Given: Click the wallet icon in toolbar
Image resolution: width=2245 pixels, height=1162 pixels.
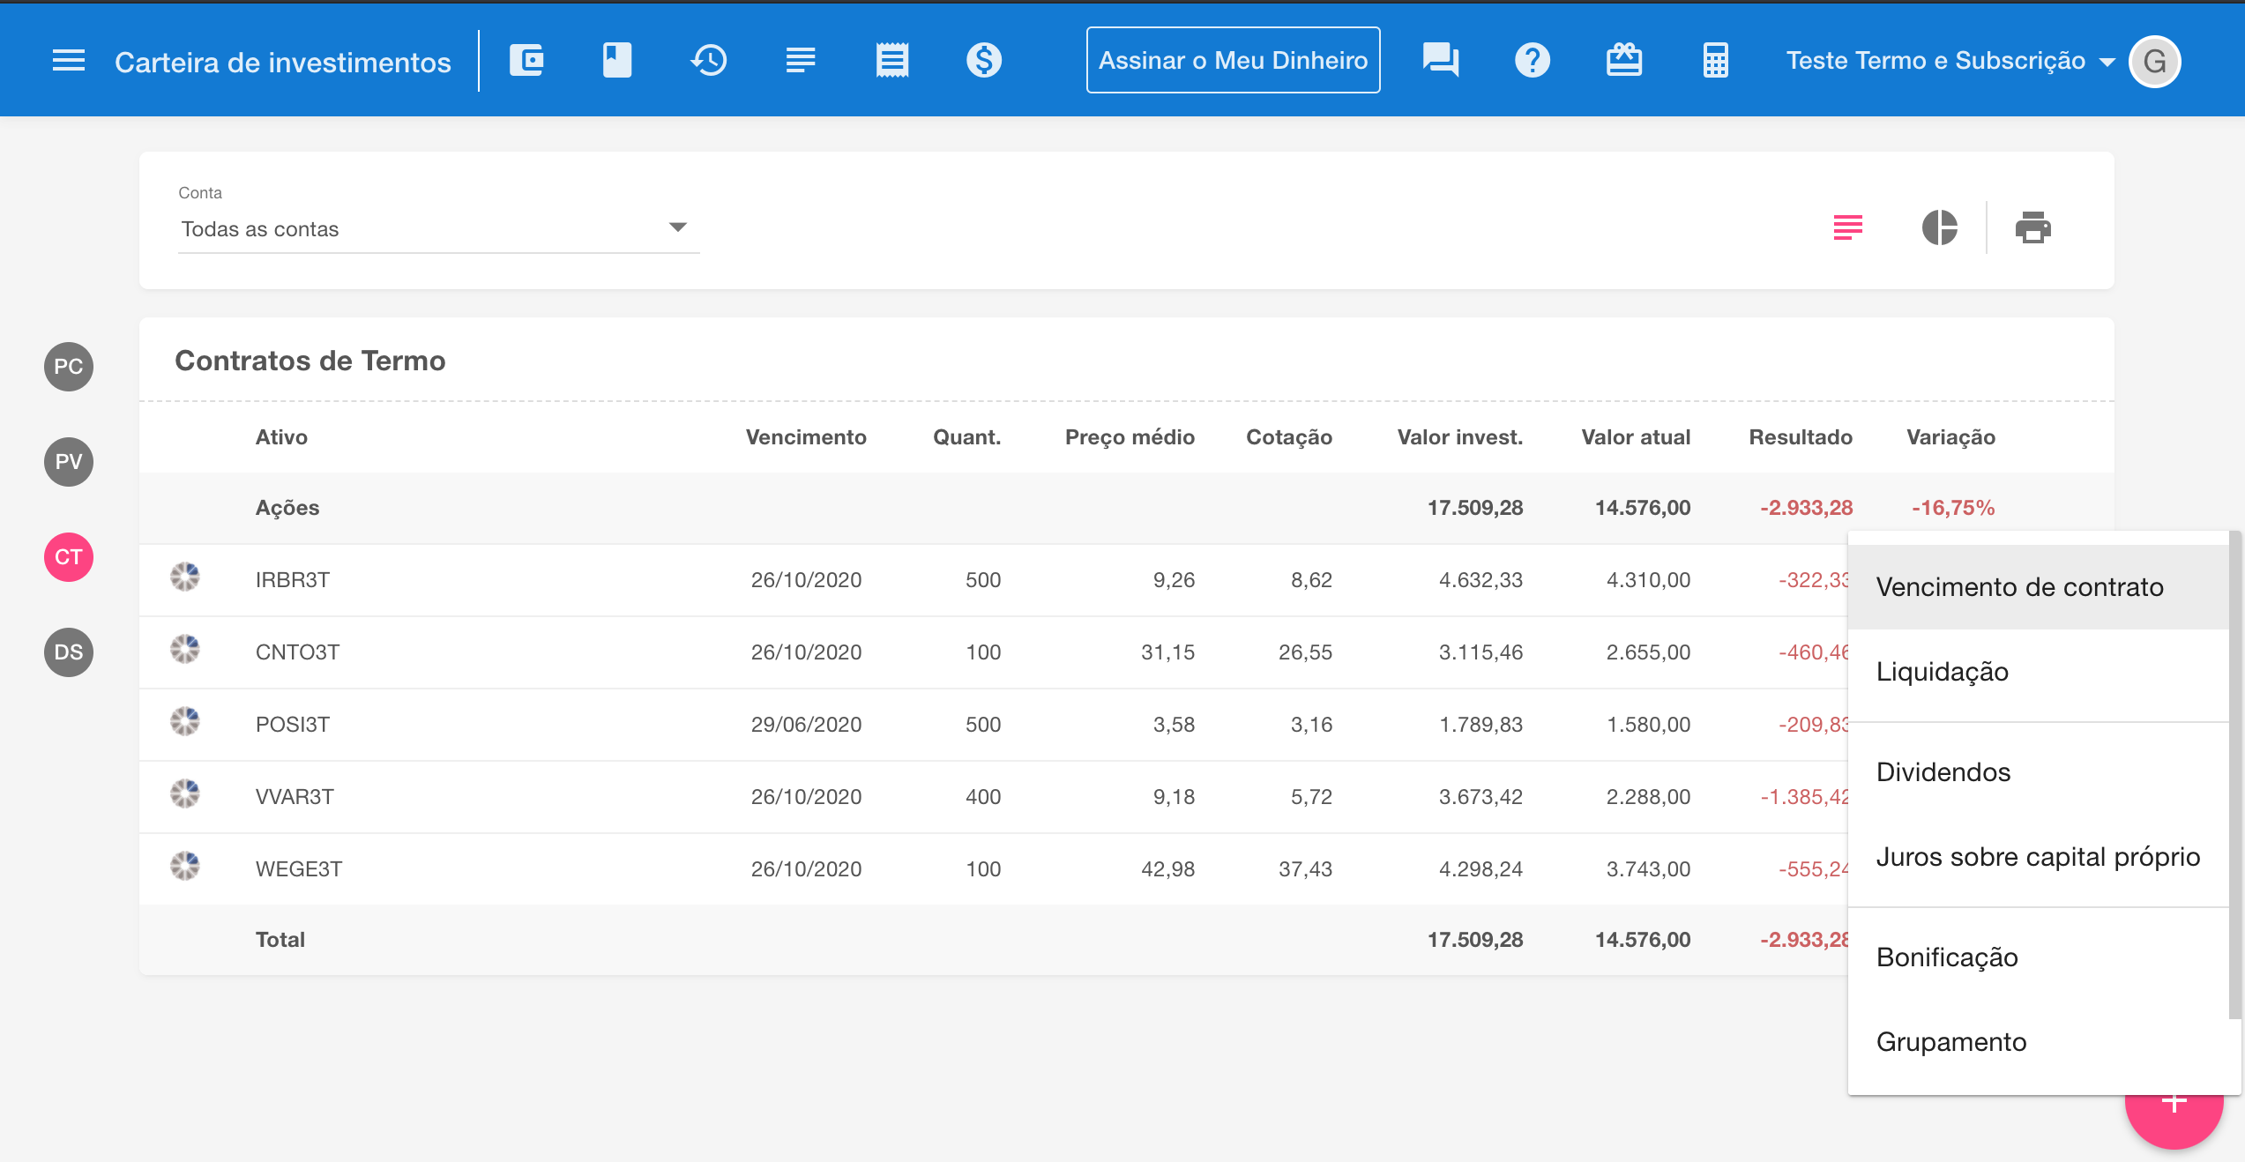Looking at the screenshot, I should pyautogui.click(x=526, y=61).
